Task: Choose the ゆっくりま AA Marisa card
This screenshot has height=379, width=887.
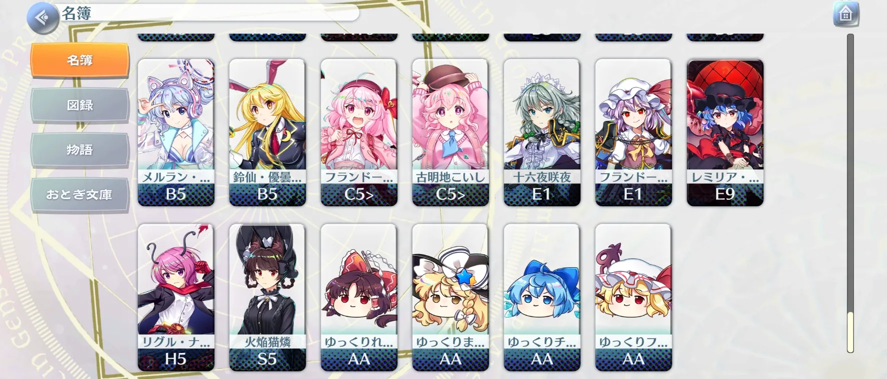Action: [x=450, y=298]
